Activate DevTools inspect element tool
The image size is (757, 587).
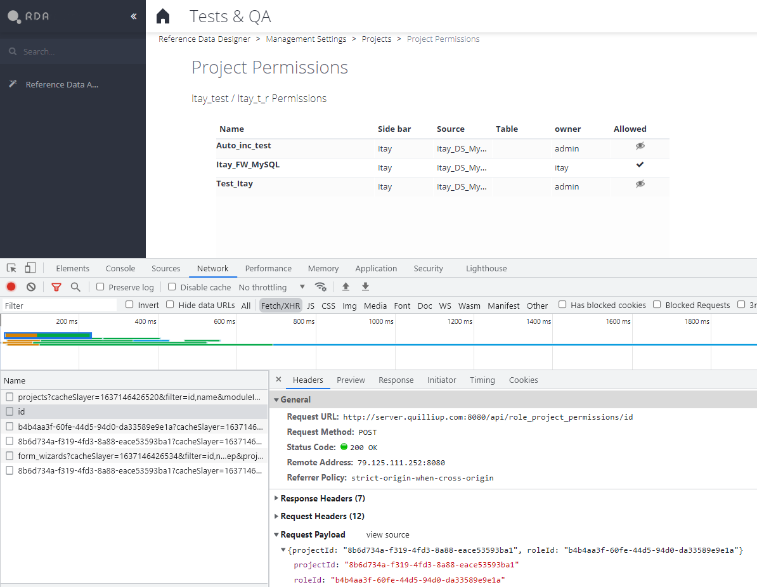click(x=11, y=268)
